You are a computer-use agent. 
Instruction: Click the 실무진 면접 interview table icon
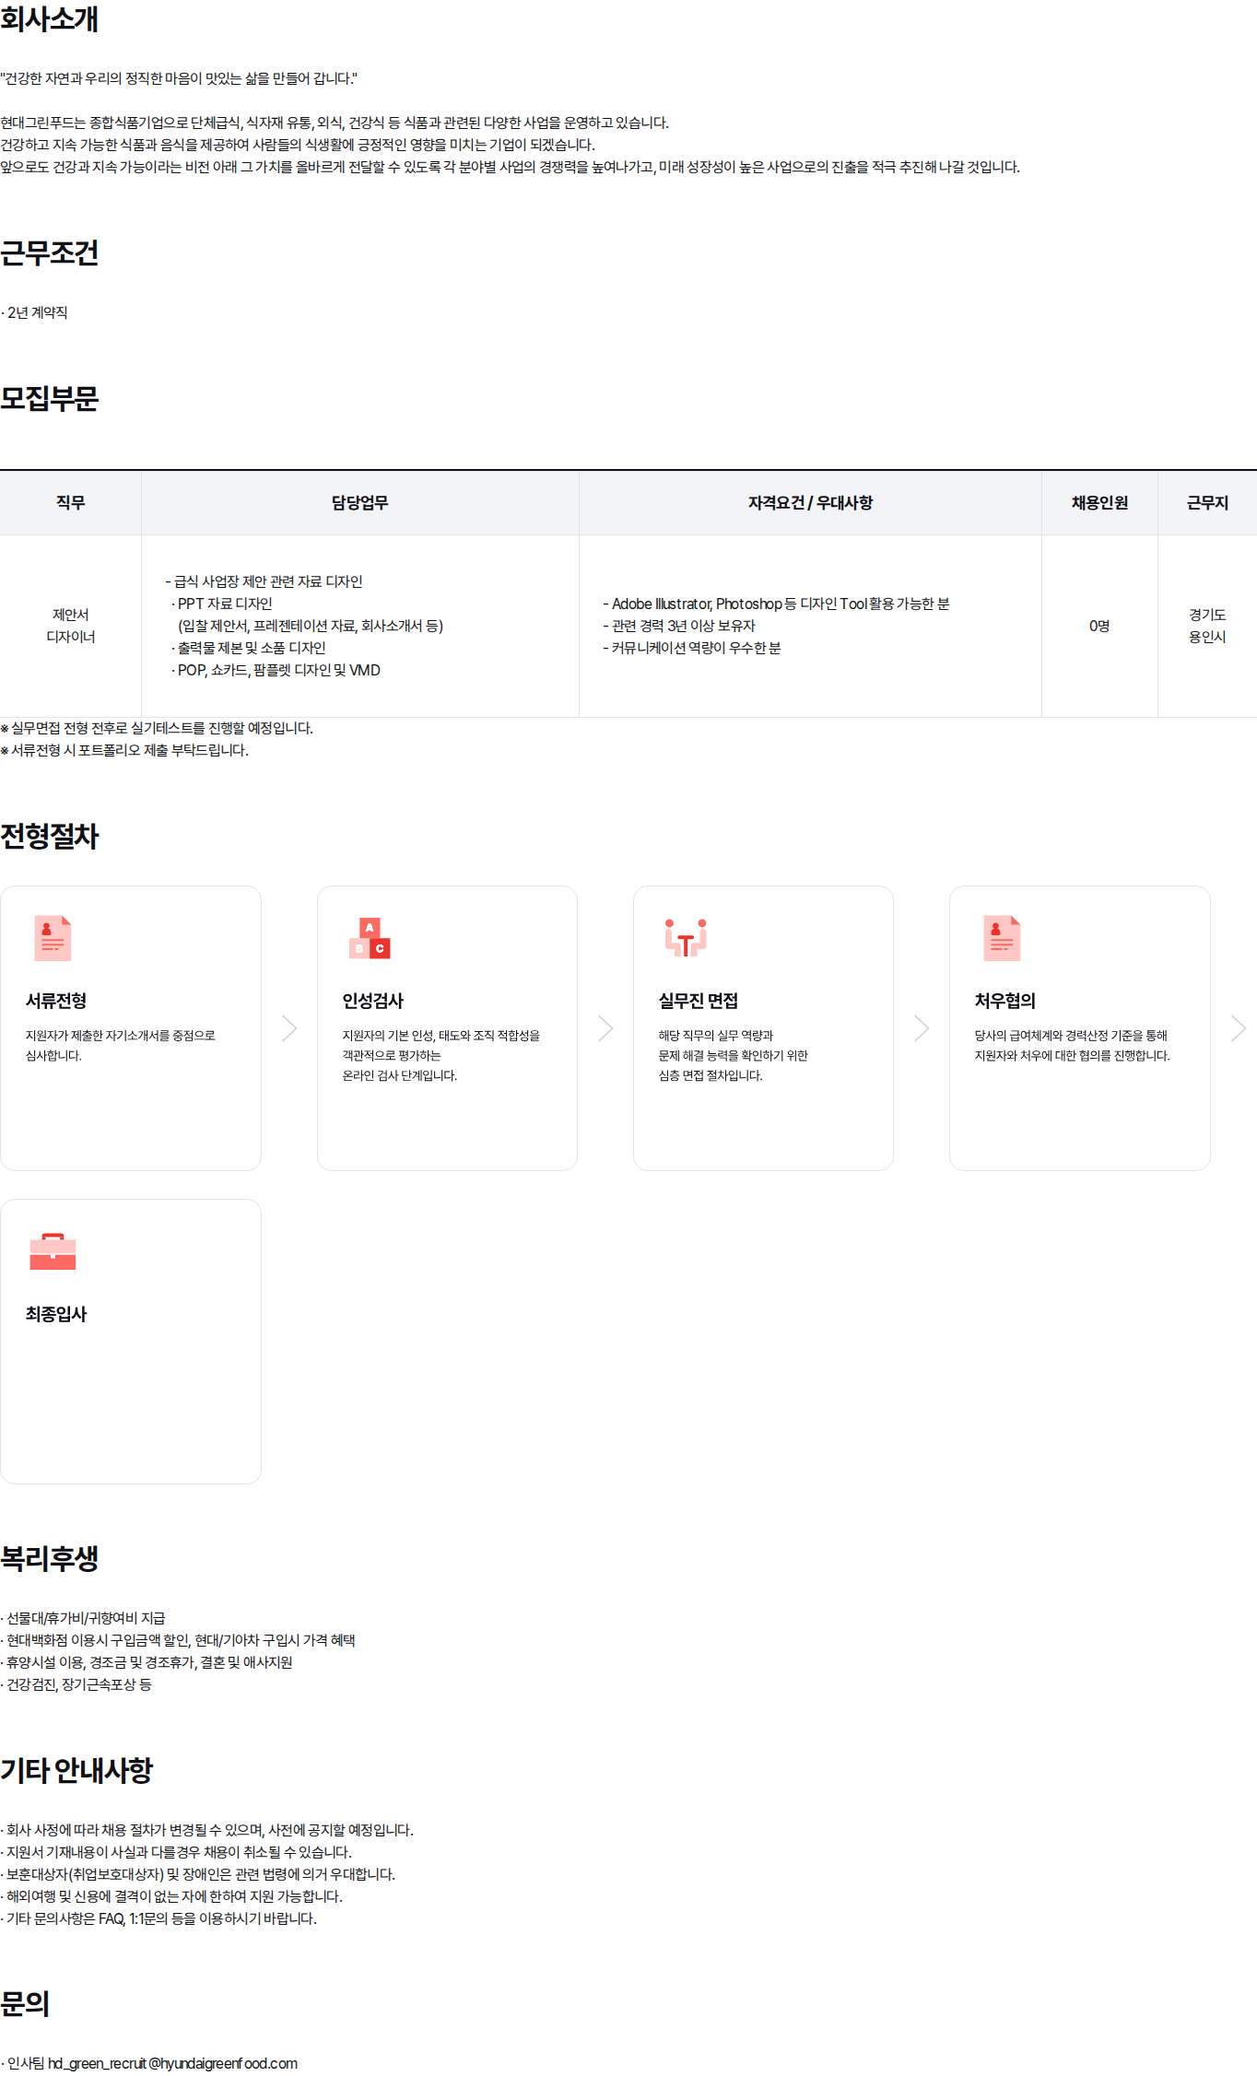click(686, 937)
